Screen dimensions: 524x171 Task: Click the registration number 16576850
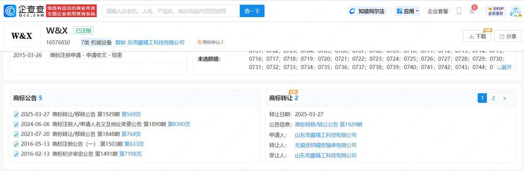coord(58,42)
